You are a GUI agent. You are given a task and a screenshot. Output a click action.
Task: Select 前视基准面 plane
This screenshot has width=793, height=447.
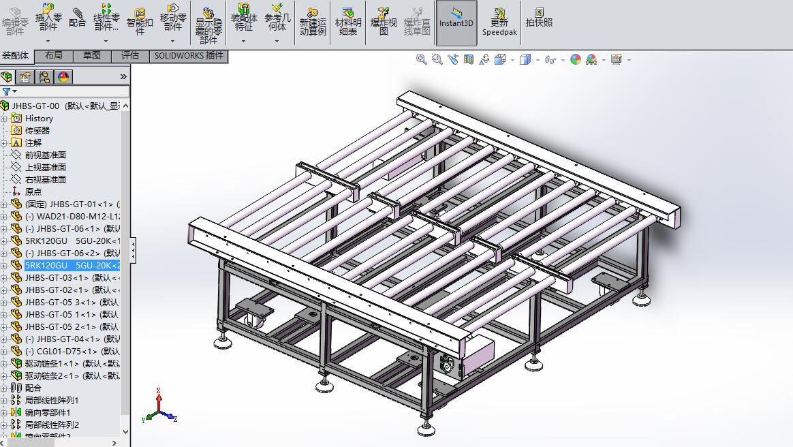46,155
